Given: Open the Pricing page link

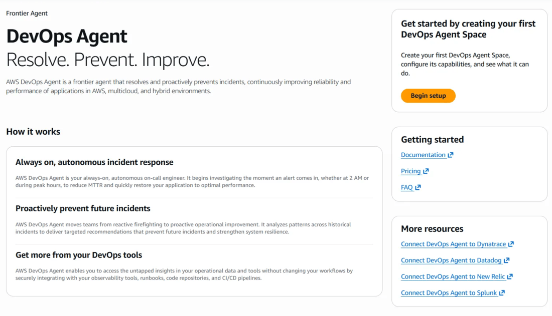Looking at the screenshot, I should [410, 171].
